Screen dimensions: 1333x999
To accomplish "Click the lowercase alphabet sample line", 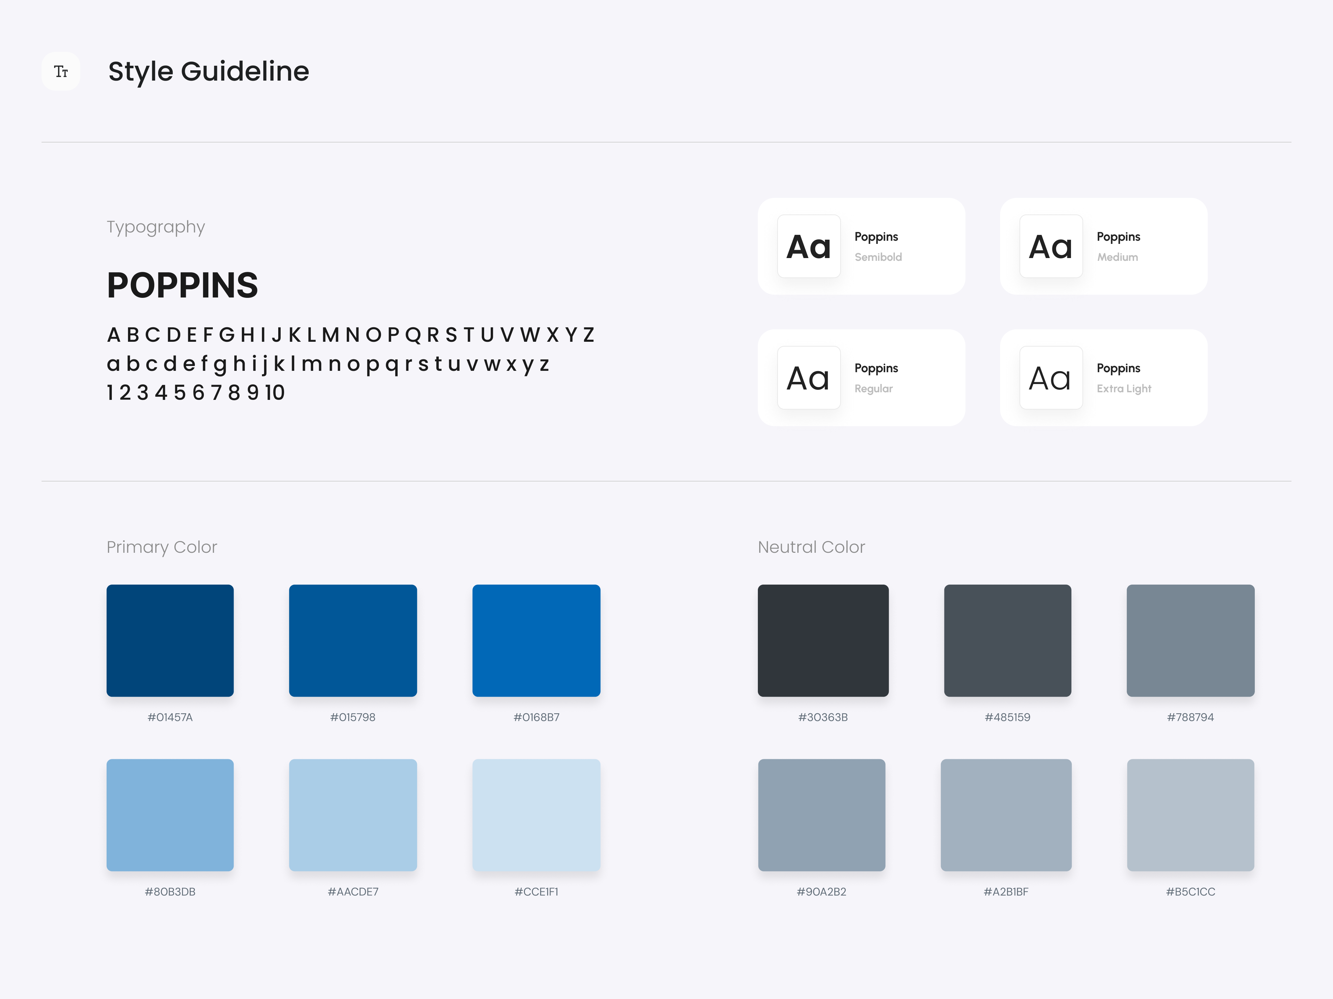I will 328,364.
